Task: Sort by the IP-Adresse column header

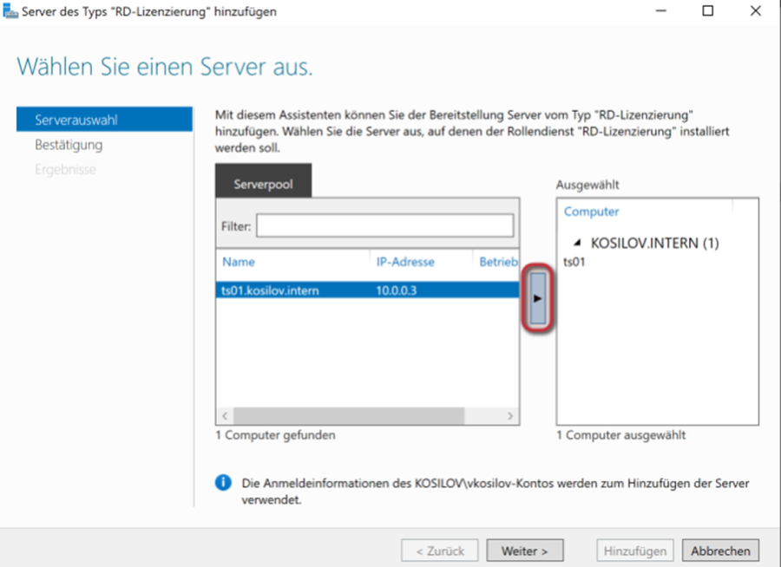Action: click(x=405, y=262)
